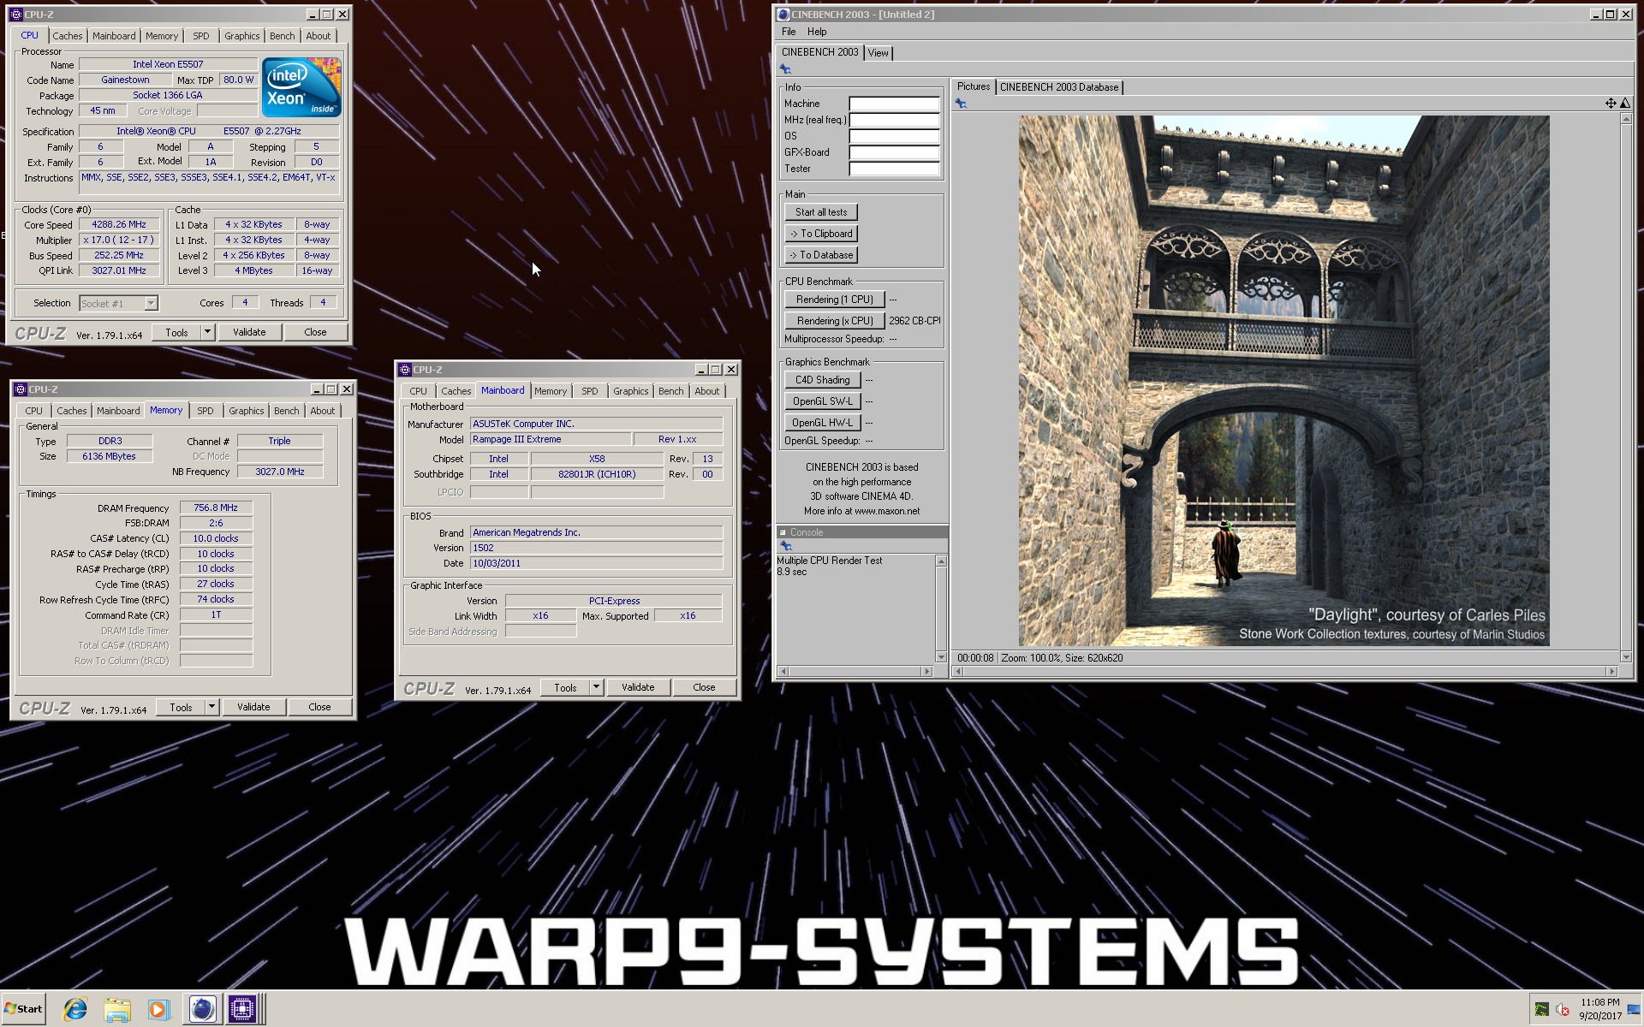Image resolution: width=1644 pixels, height=1027 pixels.
Task: Click Validate in the CPU-Z Mainboard window
Action: [638, 687]
